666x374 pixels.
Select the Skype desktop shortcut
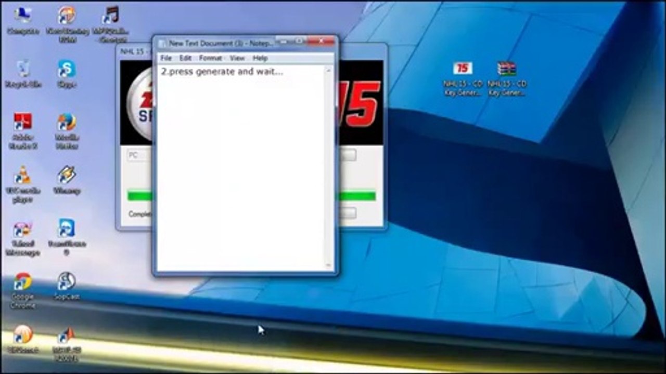click(x=67, y=74)
